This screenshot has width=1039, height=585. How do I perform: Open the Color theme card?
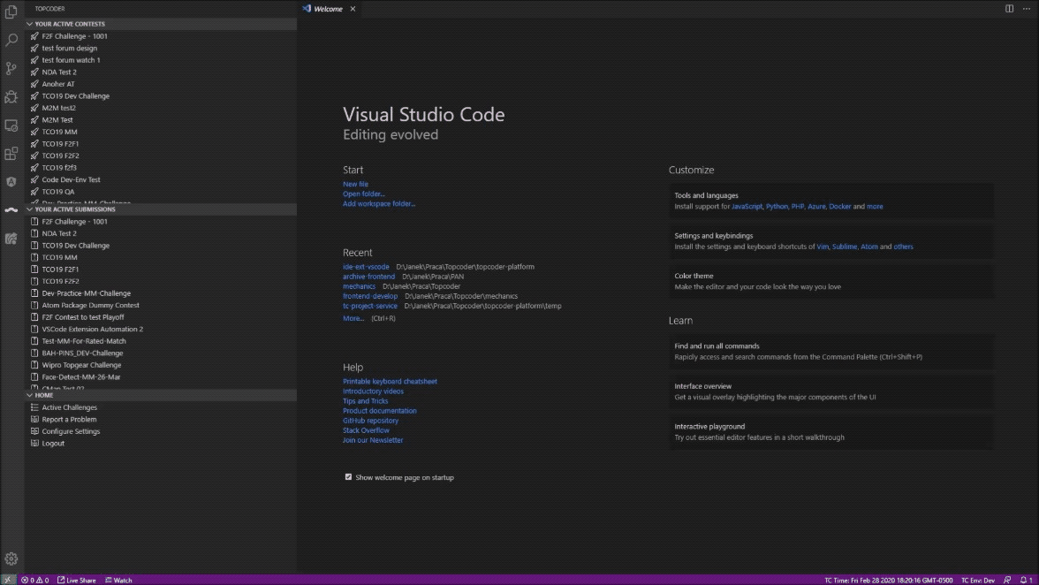(830, 282)
